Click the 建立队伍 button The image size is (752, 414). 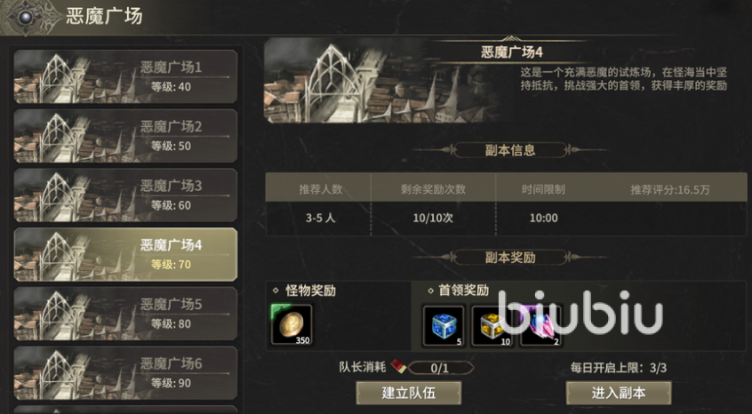409,393
